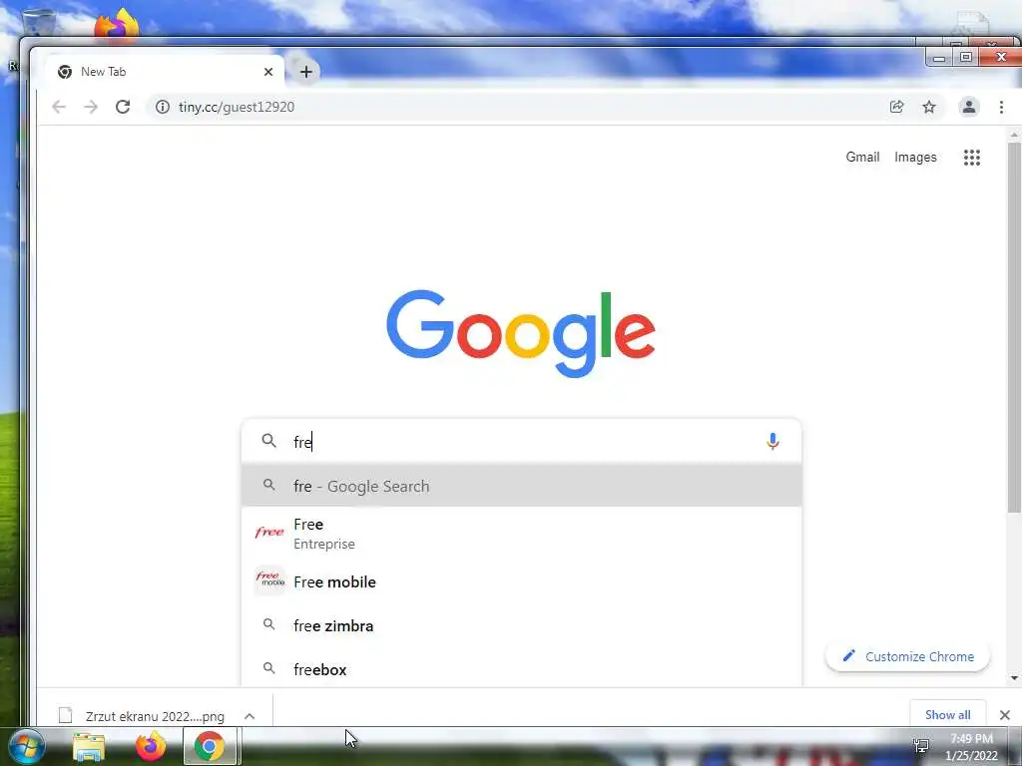The image size is (1022, 766).
Task: Show all downloads
Action: (x=948, y=714)
